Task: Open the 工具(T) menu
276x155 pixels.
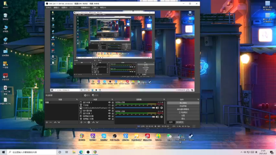Action: pyautogui.click(x=95, y=8)
